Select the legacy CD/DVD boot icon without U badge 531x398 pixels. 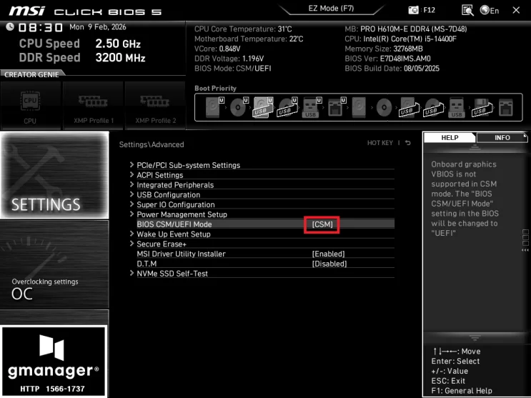click(384, 107)
